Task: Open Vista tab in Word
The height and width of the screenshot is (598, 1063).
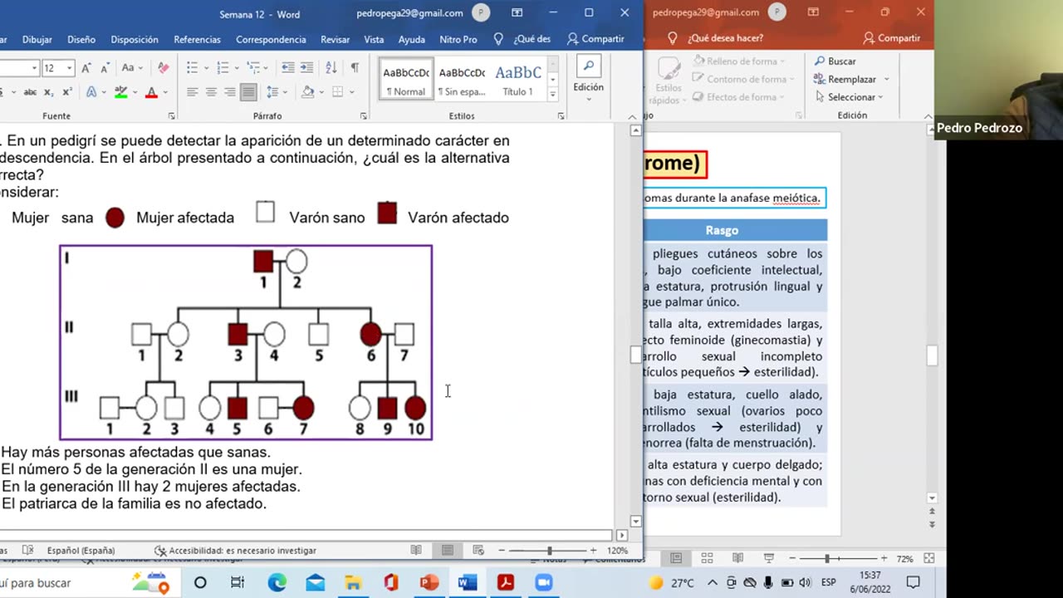Action: [x=374, y=39]
